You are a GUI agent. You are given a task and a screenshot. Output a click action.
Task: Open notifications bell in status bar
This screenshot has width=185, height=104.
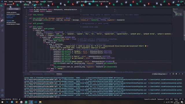click(x=183, y=99)
